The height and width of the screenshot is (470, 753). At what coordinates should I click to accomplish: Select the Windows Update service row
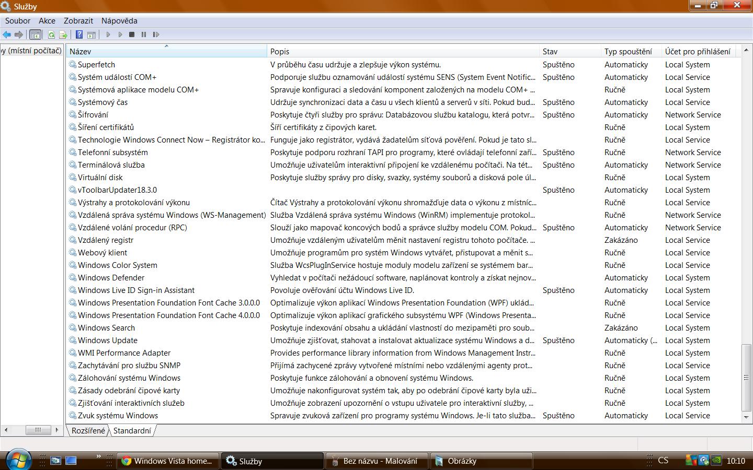pos(108,340)
